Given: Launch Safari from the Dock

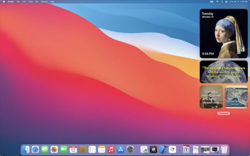Looking at the screenshot, I should (x=35, y=150).
